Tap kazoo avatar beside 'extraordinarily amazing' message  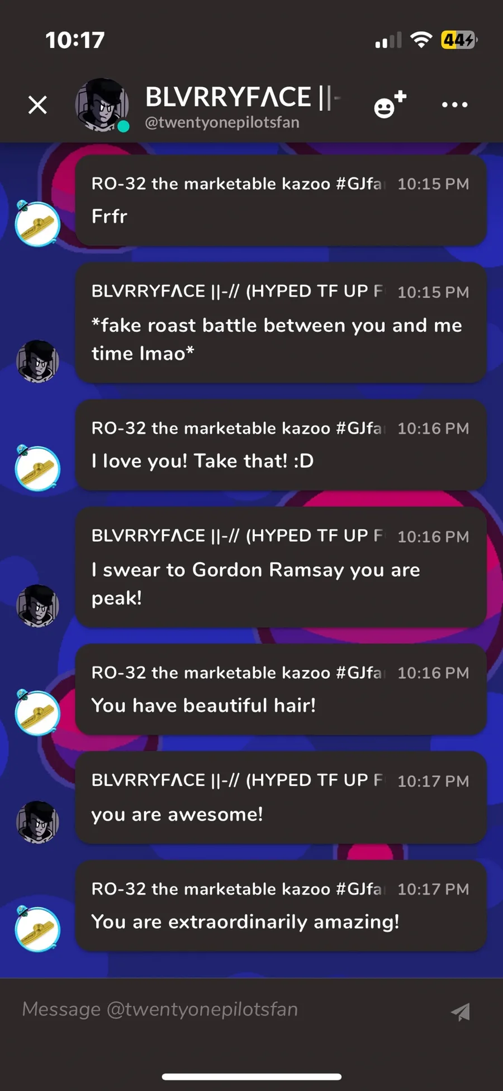pyautogui.click(x=37, y=928)
